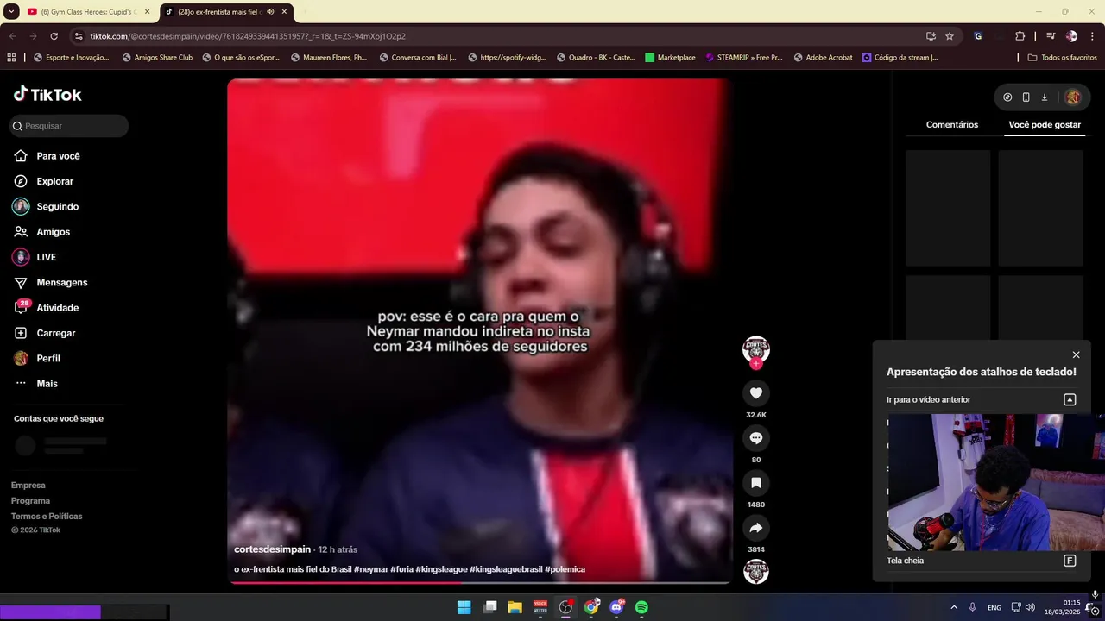Click the address bar URL

pos(248,36)
